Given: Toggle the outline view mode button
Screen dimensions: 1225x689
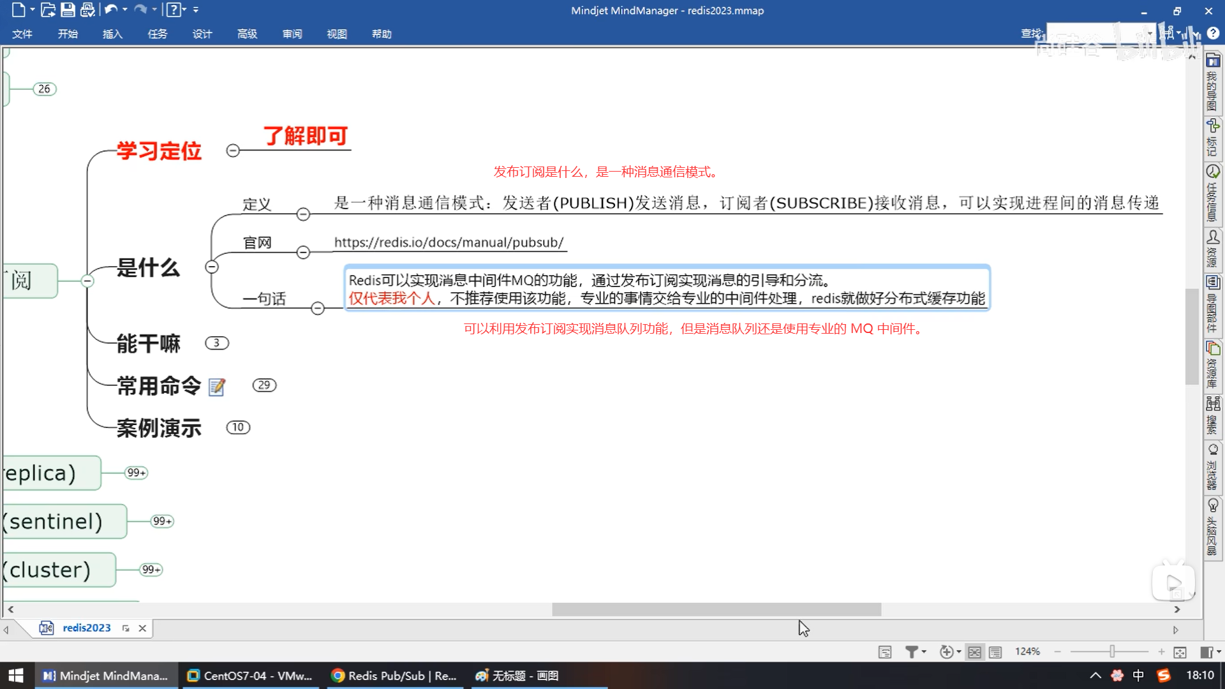Looking at the screenshot, I should 995,651.
